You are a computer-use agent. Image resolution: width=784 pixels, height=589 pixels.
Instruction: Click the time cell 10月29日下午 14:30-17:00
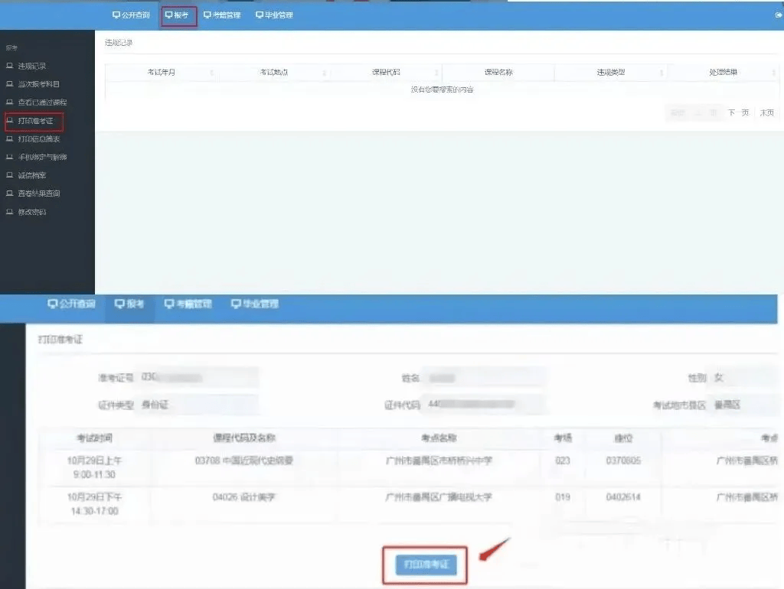94,504
